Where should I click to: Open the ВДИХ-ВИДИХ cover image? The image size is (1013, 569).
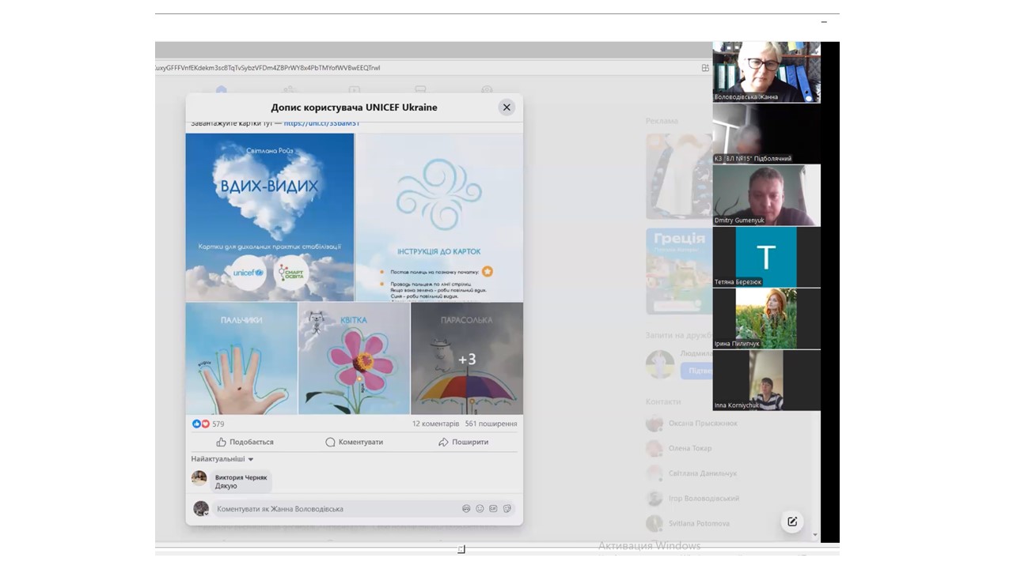point(270,217)
